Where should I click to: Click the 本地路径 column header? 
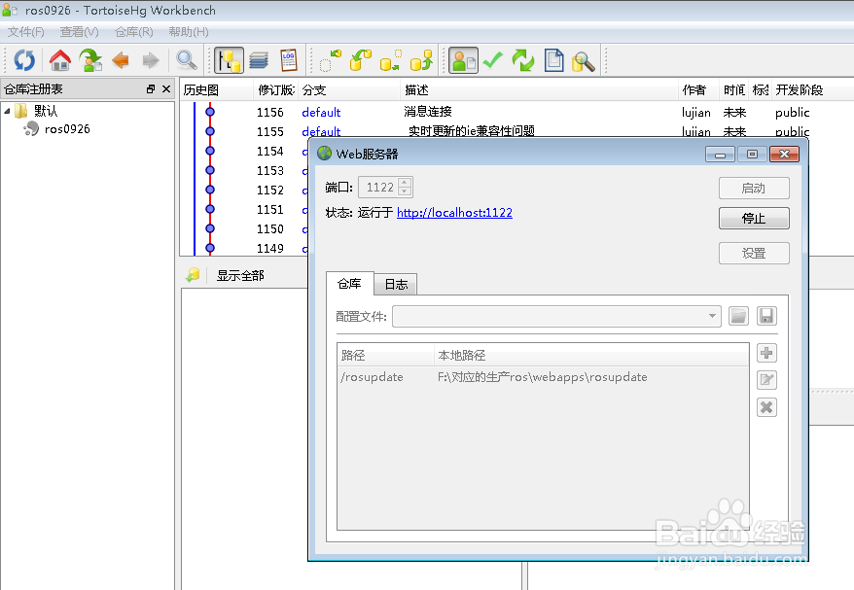coord(591,356)
